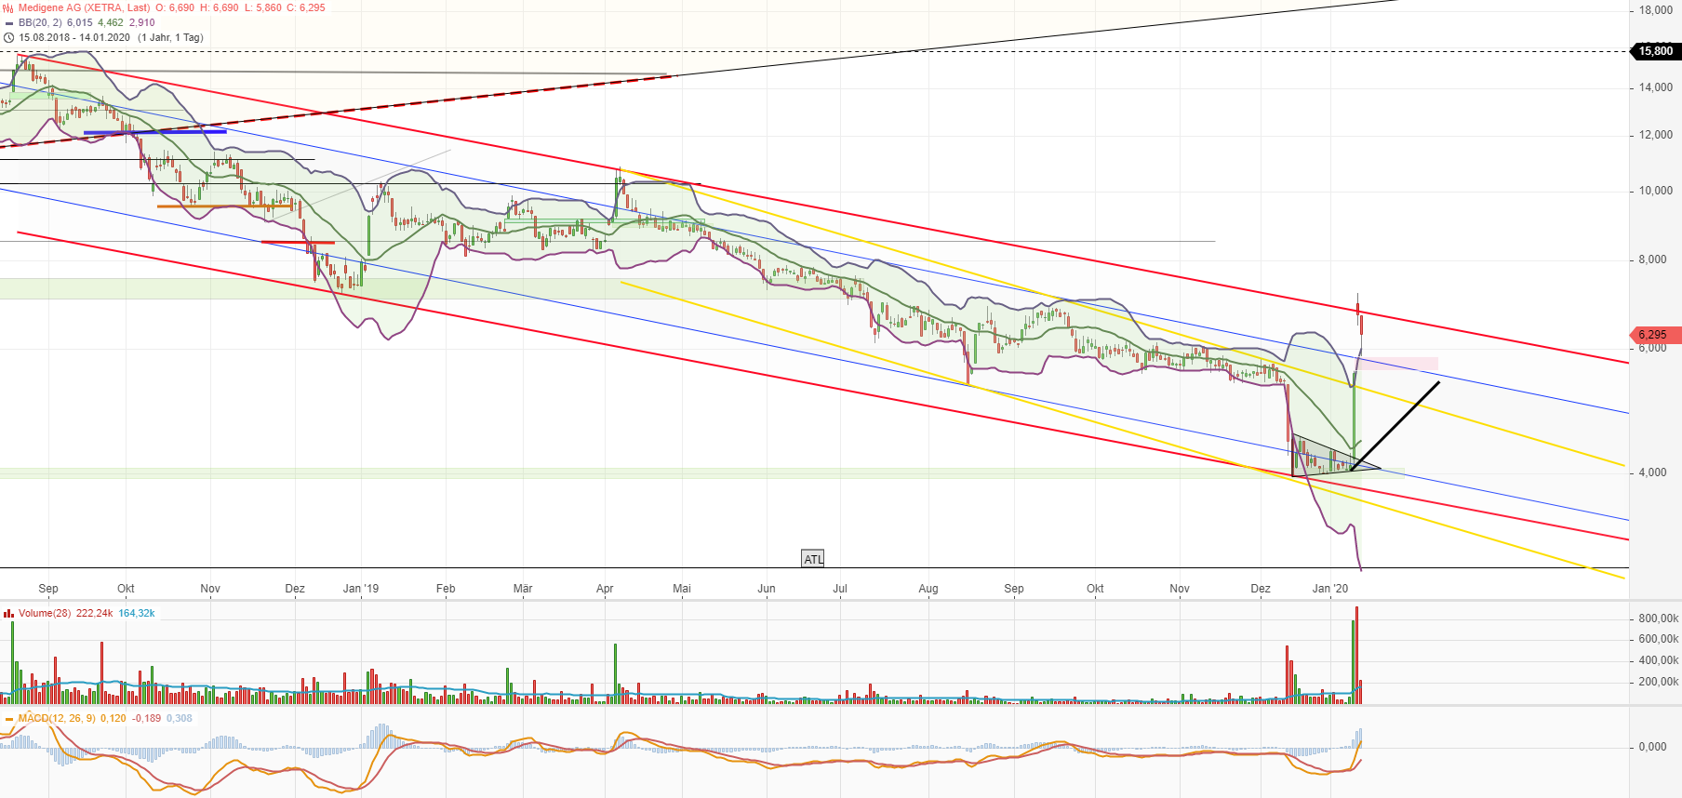
Task: Click the MACD indicator line icon
Action: click(8, 718)
